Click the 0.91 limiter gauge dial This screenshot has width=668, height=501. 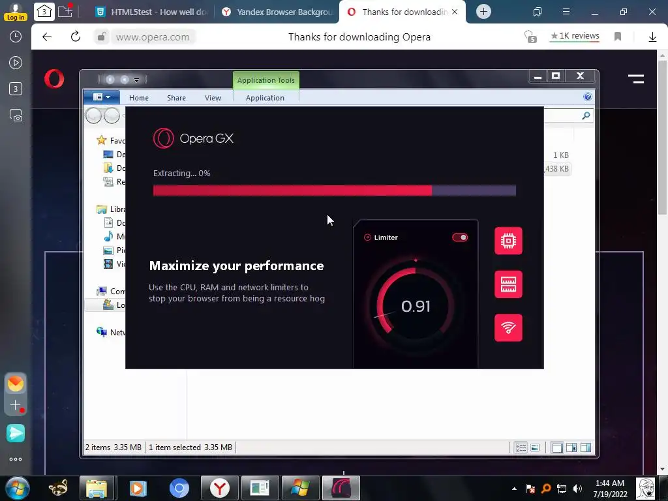pyautogui.click(x=416, y=306)
